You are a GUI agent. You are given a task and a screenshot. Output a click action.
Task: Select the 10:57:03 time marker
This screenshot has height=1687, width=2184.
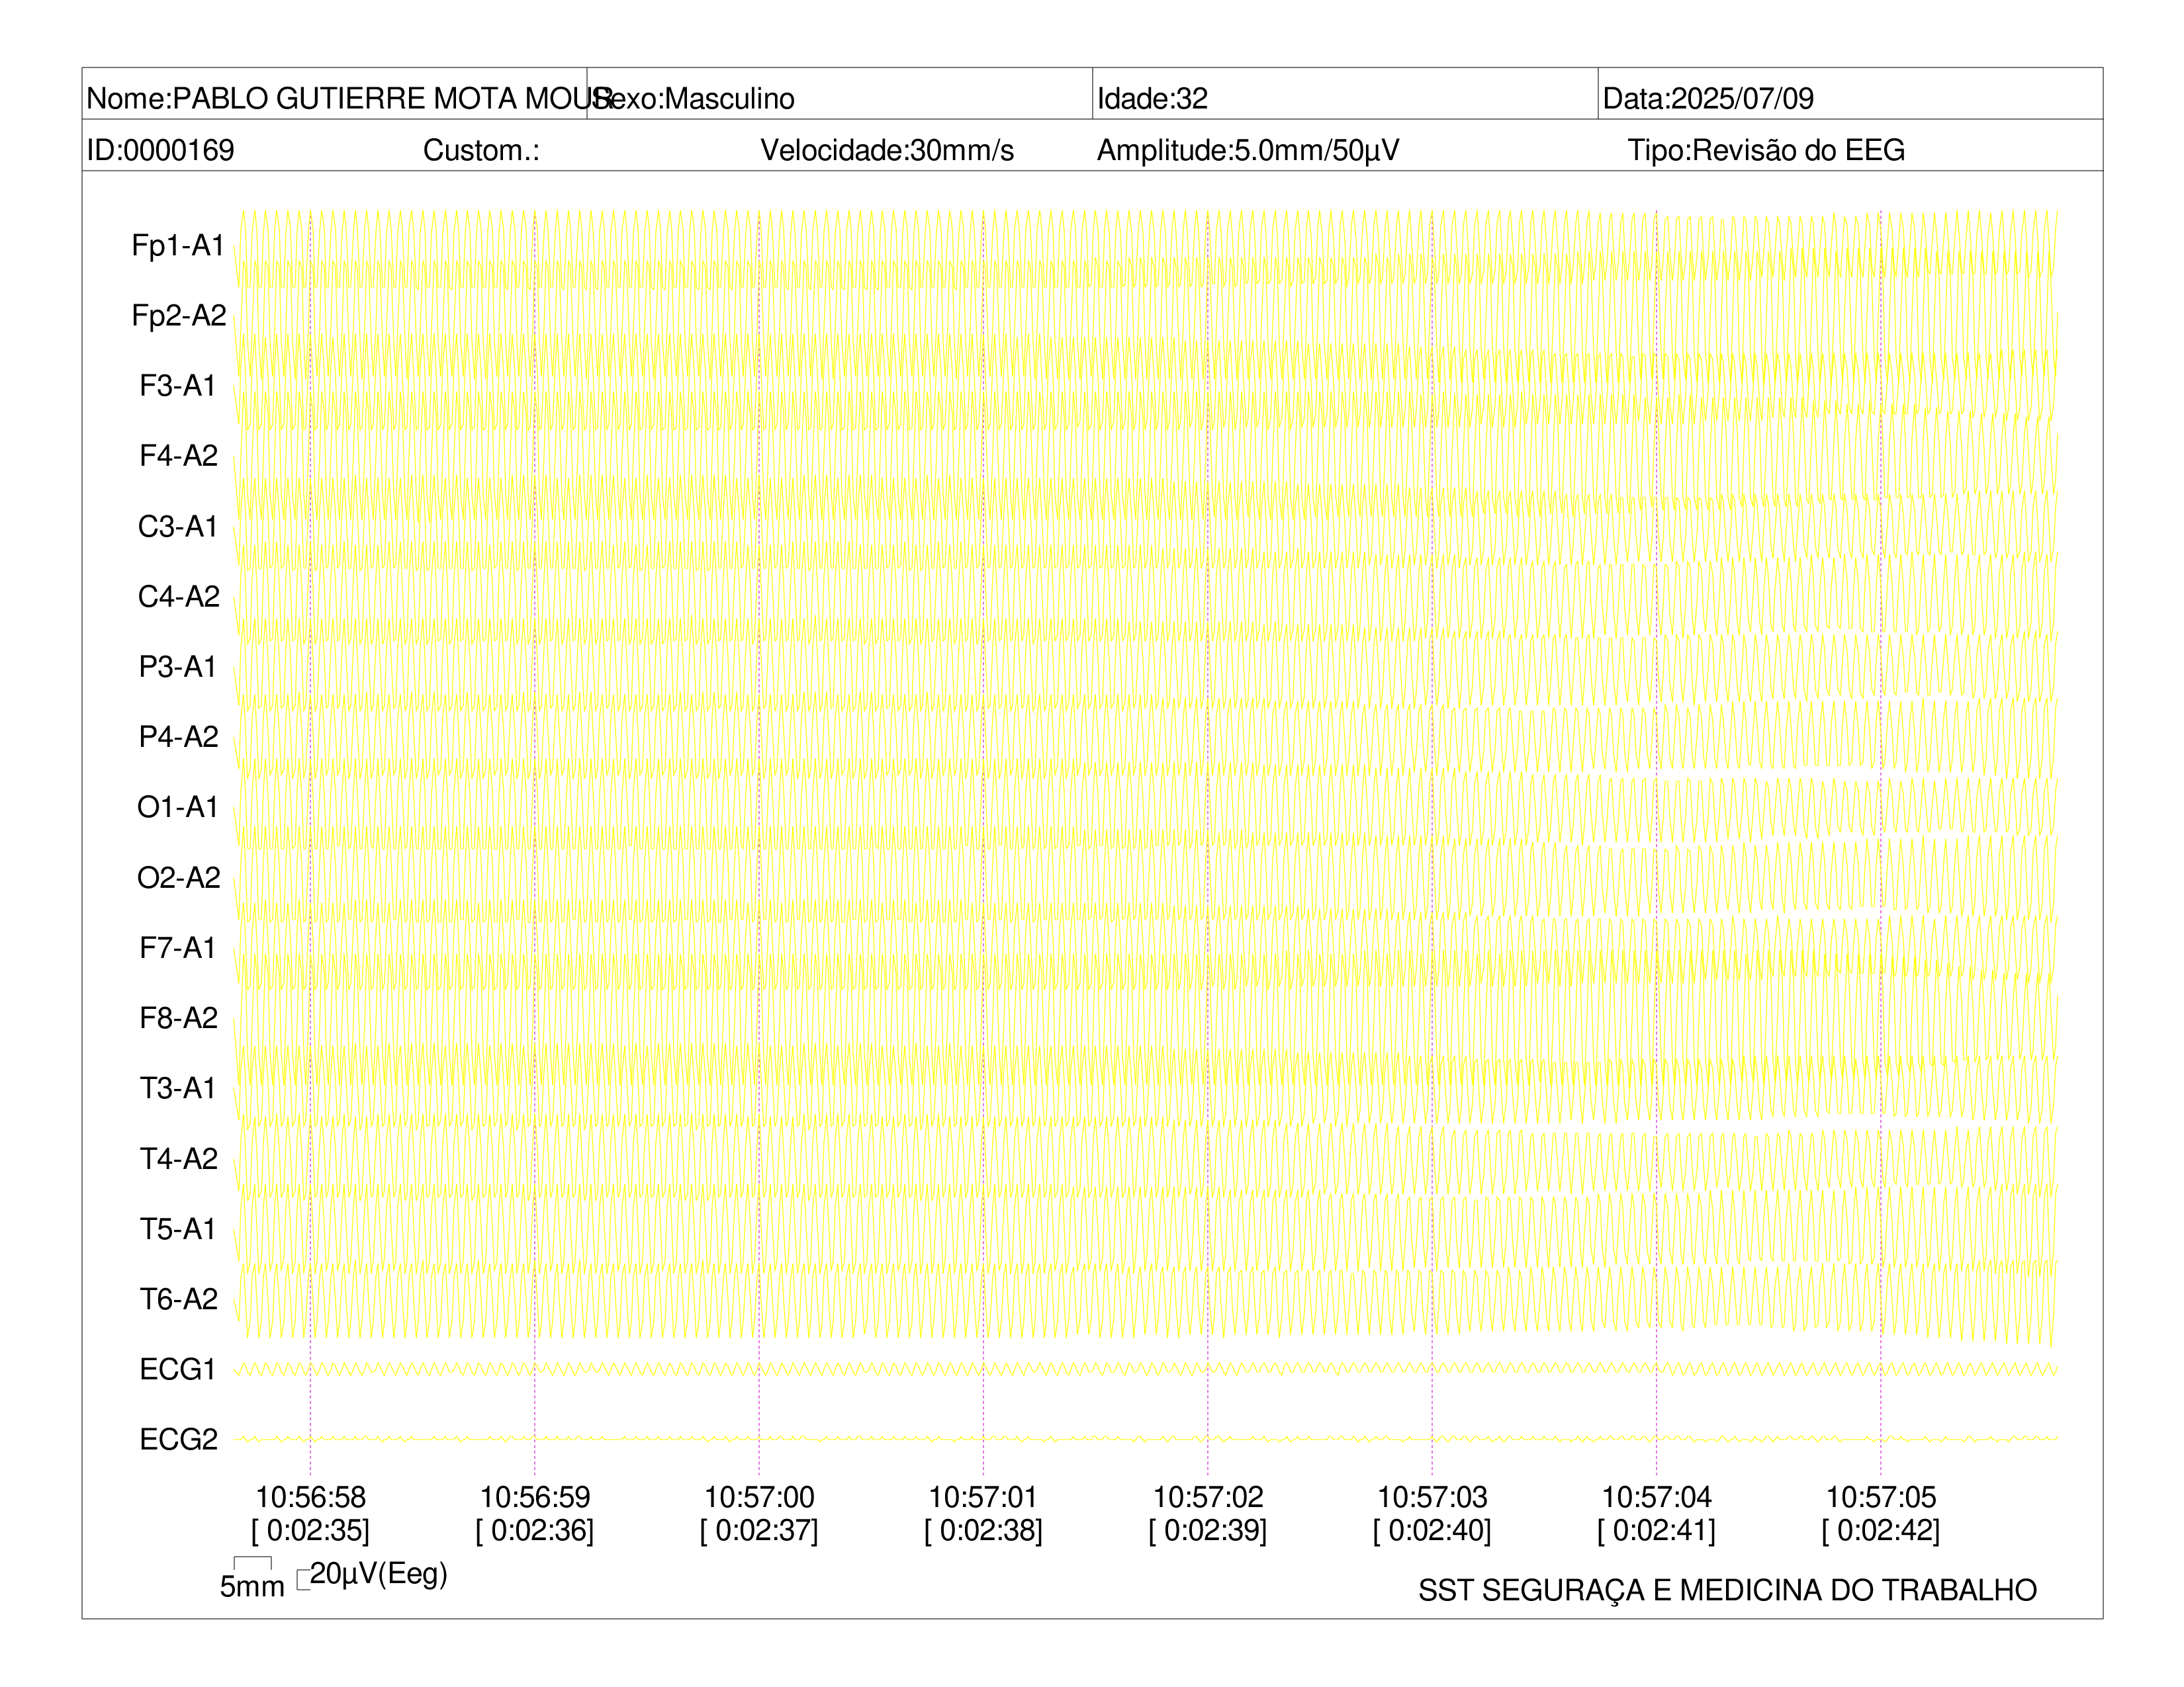1432,1497
